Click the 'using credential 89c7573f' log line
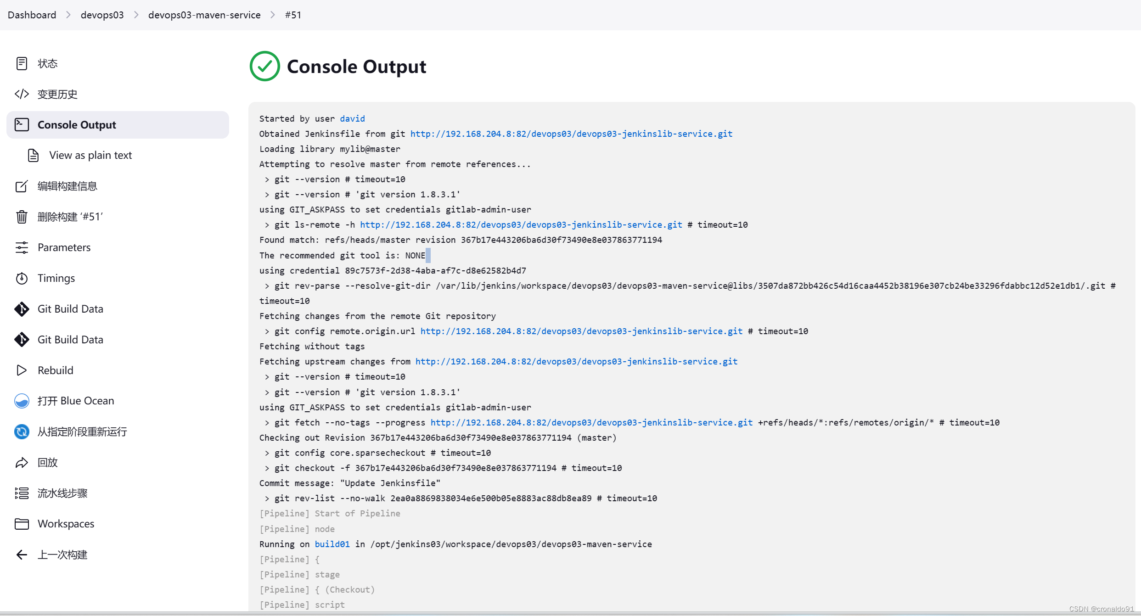Viewport: 1141px width, 616px height. pos(393,270)
